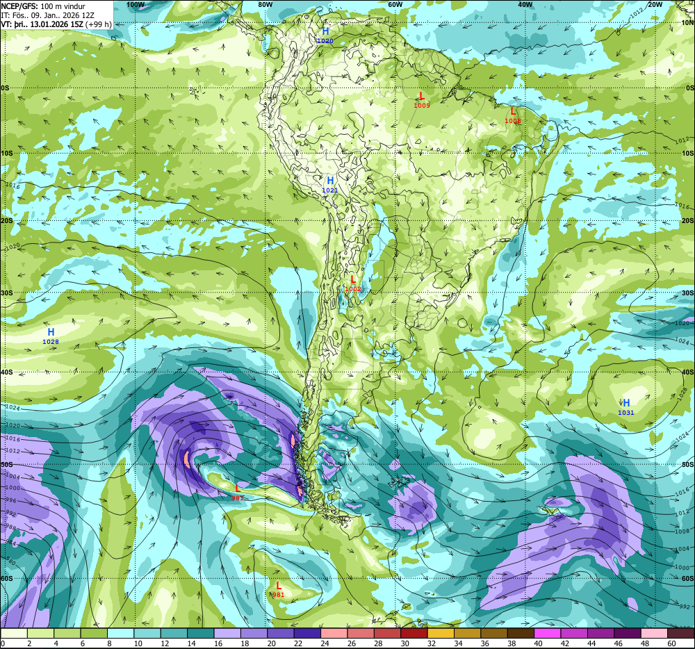Screen dimensions: 695x649
Task: Select the H 1021 high-pressure marker
Action: 330,184
